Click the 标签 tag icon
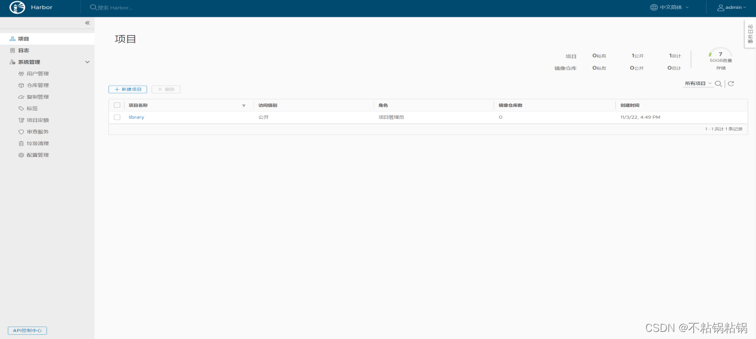 pyautogui.click(x=21, y=108)
